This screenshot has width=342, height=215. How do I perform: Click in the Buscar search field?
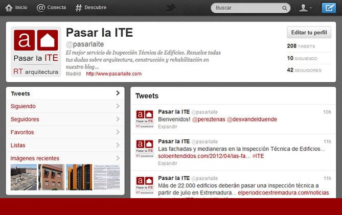(x=245, y=8)
